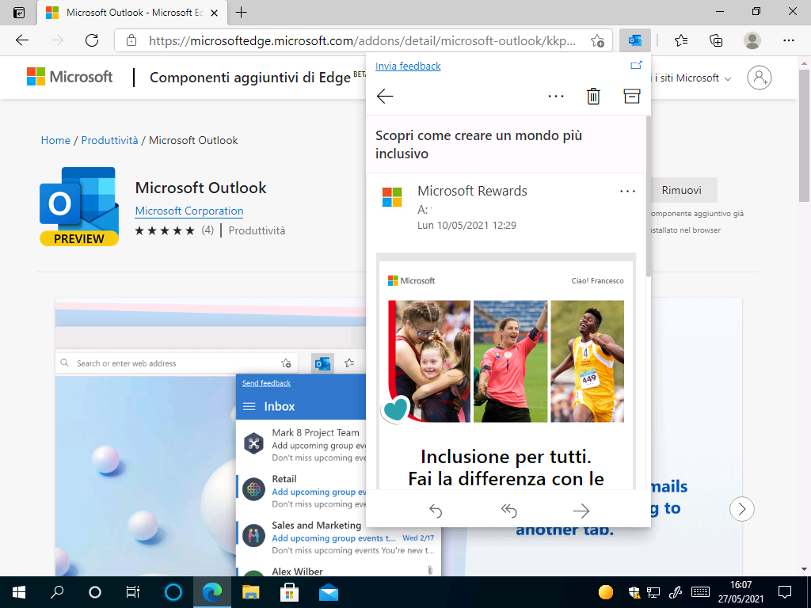Open the Edge Favorites panel
Viewport: 811px width, 608px height.
[681, 40]
